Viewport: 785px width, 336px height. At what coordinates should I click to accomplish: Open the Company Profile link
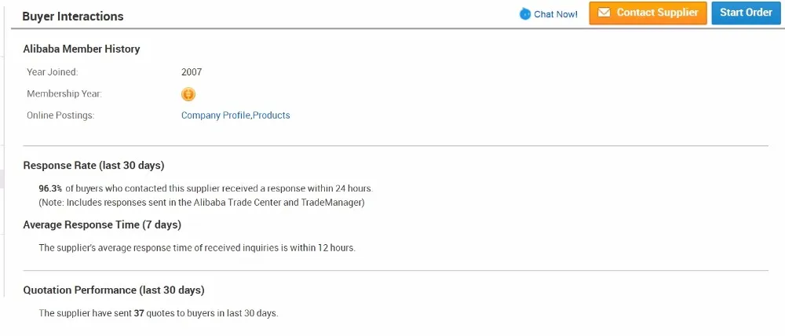[215, 115]
